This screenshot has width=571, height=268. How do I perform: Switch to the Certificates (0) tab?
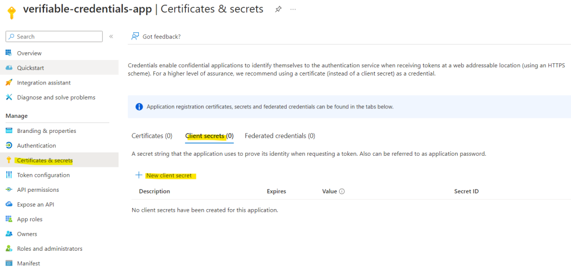coord(152,136)
